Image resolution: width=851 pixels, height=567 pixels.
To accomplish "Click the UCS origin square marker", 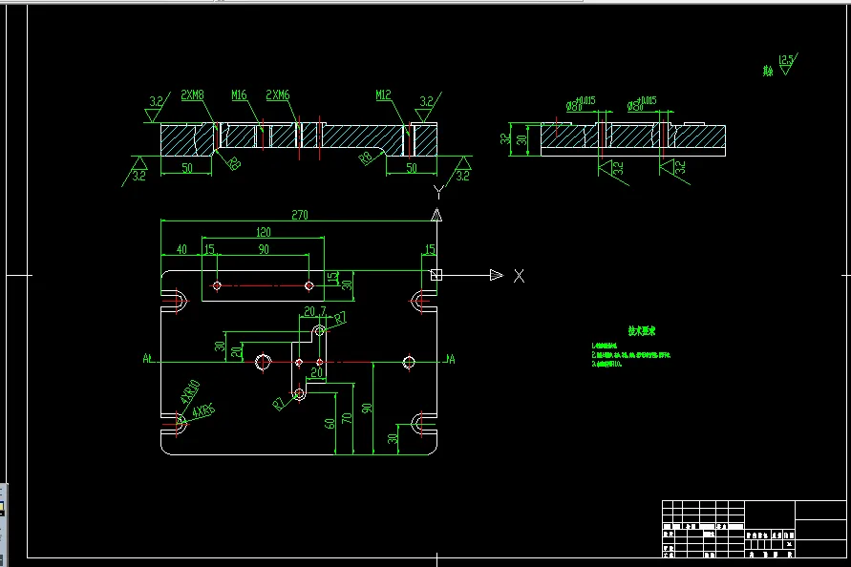I will click(x=436, y=275).
